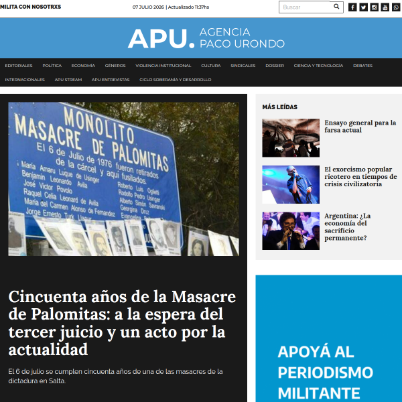The height and width of the screenshot is (402, 402).
Task: Open the Política menu section
Action: [52, 66]
